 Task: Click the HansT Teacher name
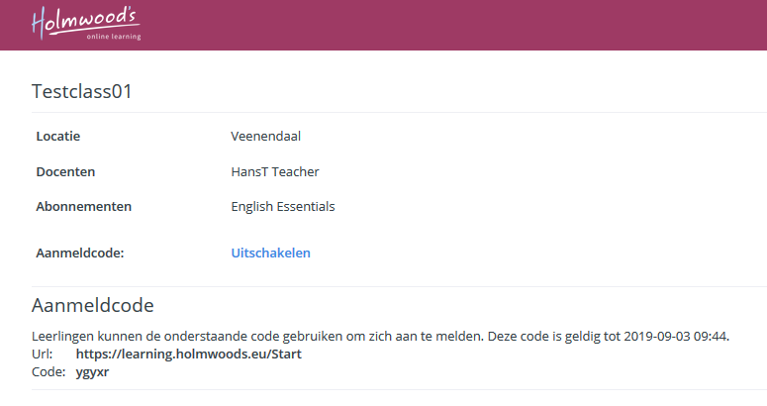tap(275, 171)
